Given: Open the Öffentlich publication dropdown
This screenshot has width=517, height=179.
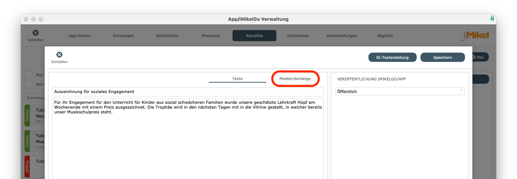Looking at the screenshot, I should tap(400, 91).
